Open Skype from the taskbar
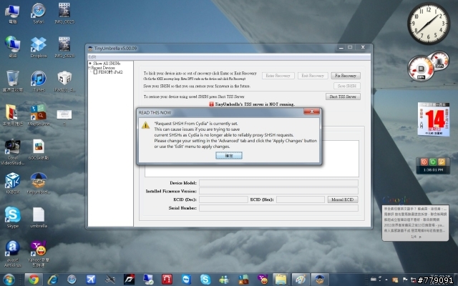Screen dimensions: 458x286 pos(205,280)
